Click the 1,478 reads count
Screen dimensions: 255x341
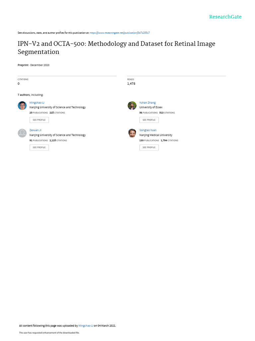[131, 84]
